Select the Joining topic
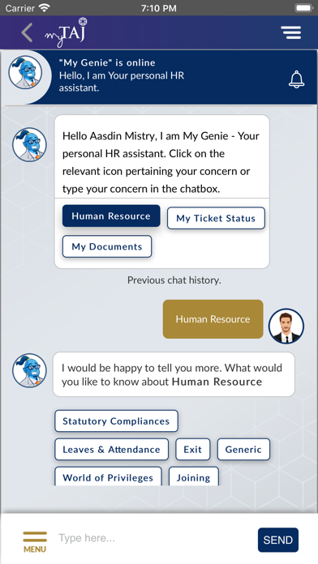This screenshot has height=564, width=318. click(193, 476)
